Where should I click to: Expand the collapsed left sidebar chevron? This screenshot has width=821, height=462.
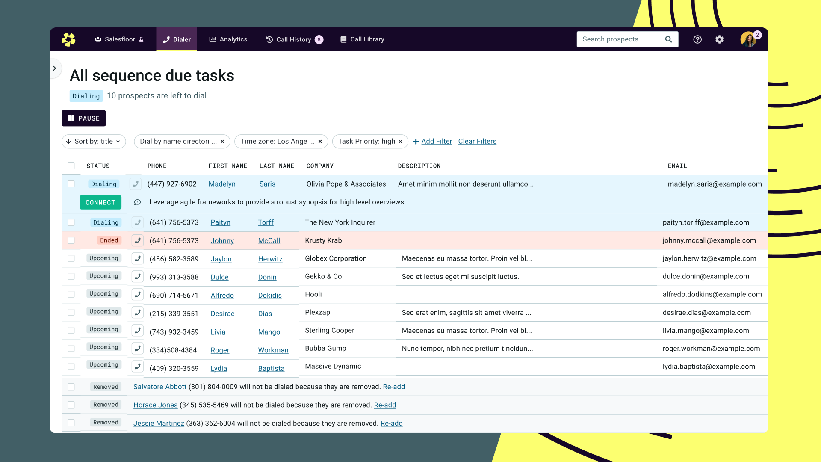[55, 68]
